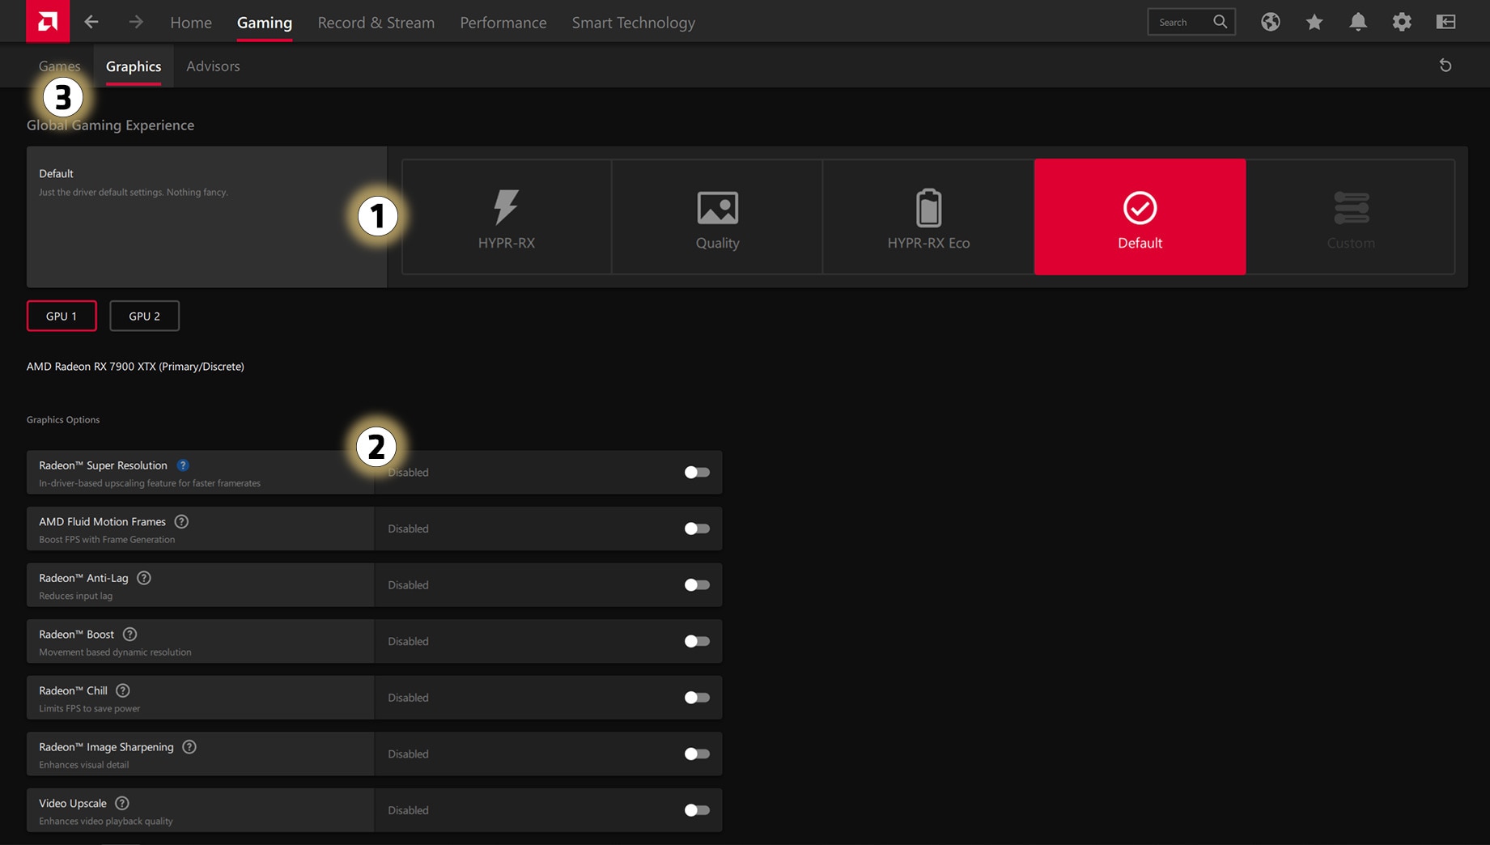Screen dimensions: 1490x845
Task: Open help for Radeon Super Resolution
Action: point(183,465)
